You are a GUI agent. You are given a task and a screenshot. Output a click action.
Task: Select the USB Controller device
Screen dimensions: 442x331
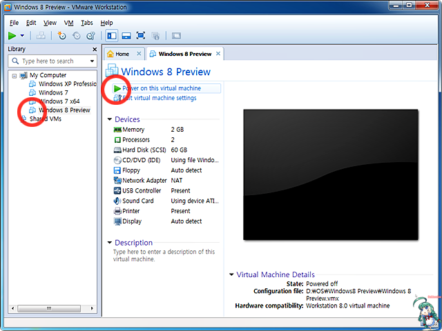coord(166,190)
